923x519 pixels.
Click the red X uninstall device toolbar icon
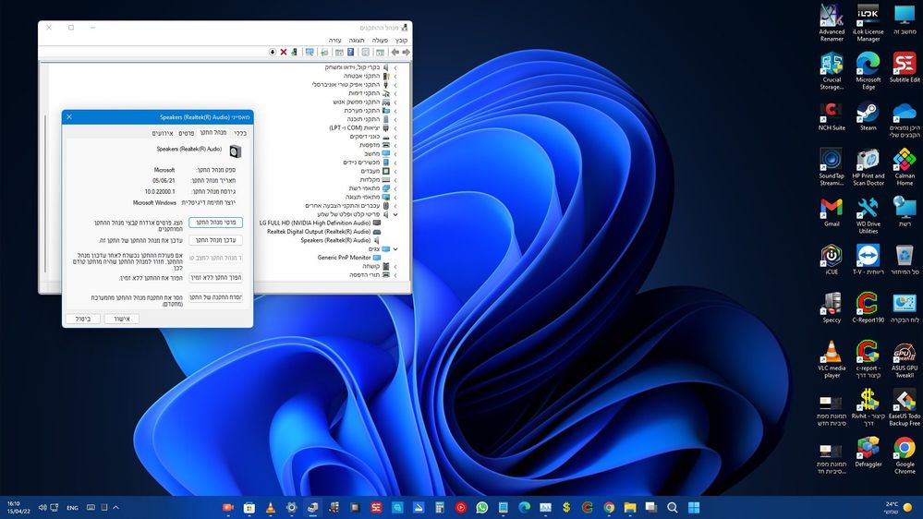[x=283, y=52]
